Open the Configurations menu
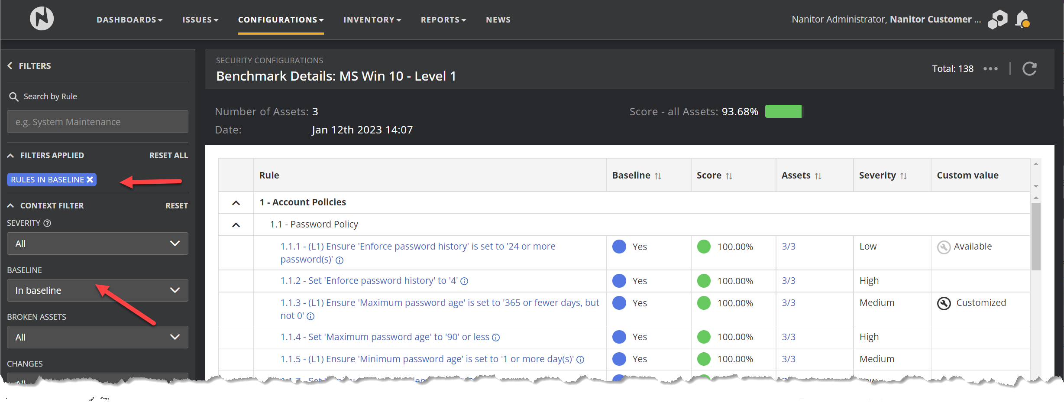The height and width of the screenshot is (406, 1064). tap(281, 20)
